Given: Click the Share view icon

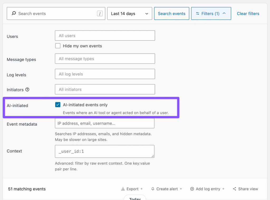Looking at the screenshot, I should pyautogui.click(x=234, y=189).
